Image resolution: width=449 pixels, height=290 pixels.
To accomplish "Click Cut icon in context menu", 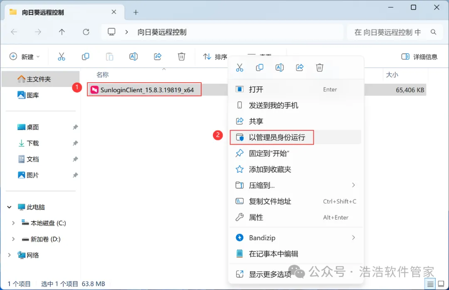I will (239, 68).
